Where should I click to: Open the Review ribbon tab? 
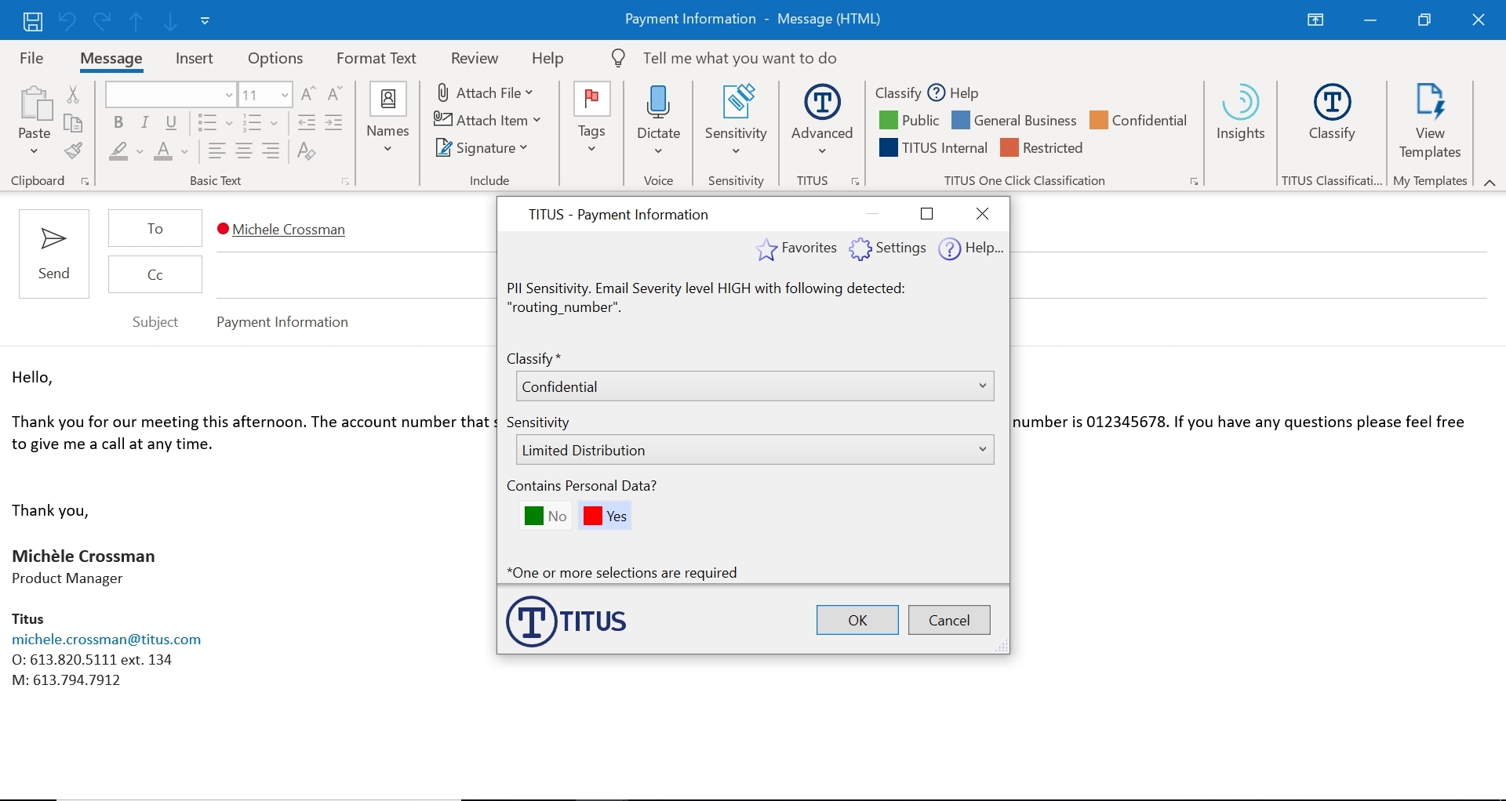474,57
